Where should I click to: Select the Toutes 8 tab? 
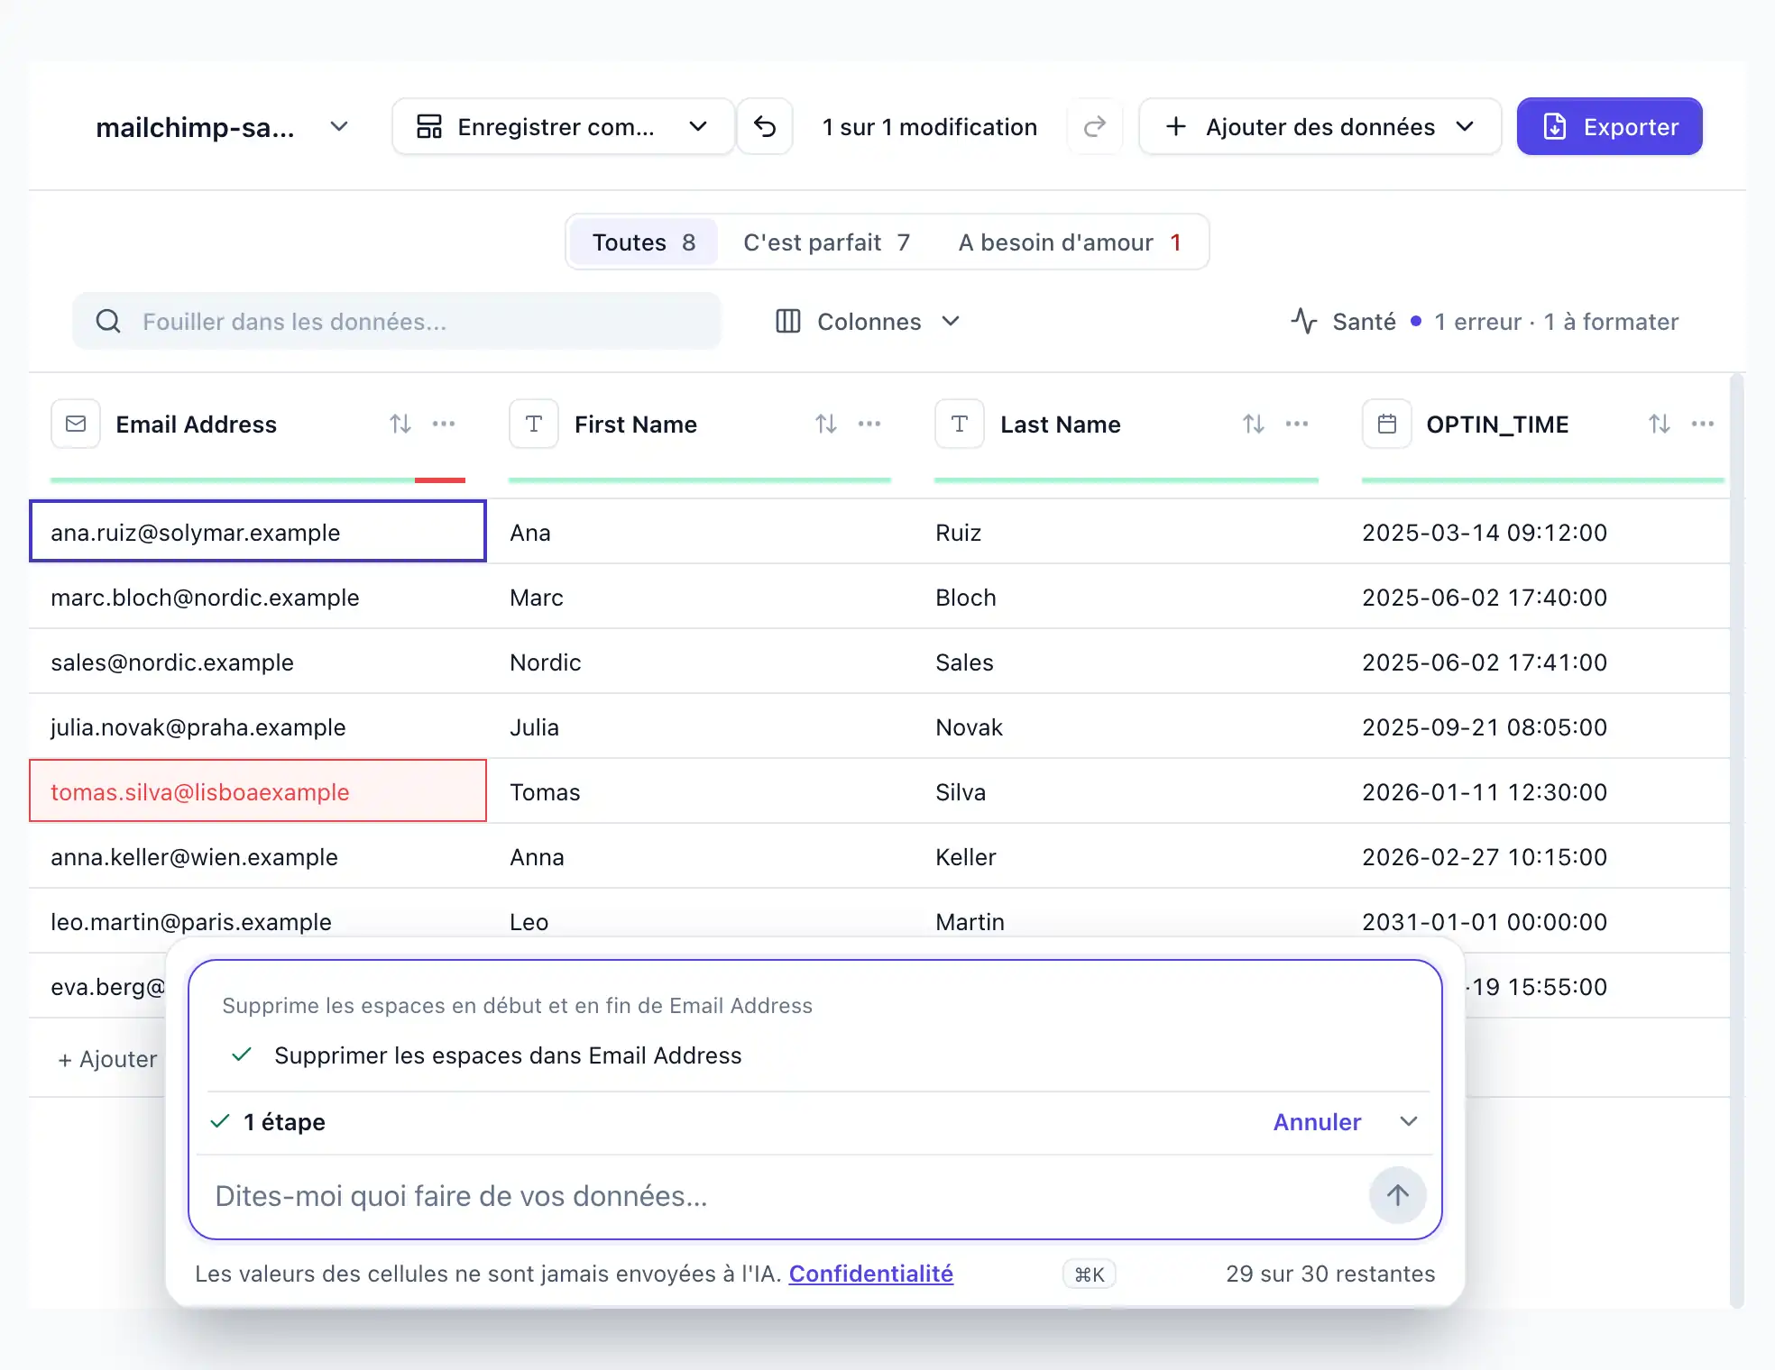point(644,242)
